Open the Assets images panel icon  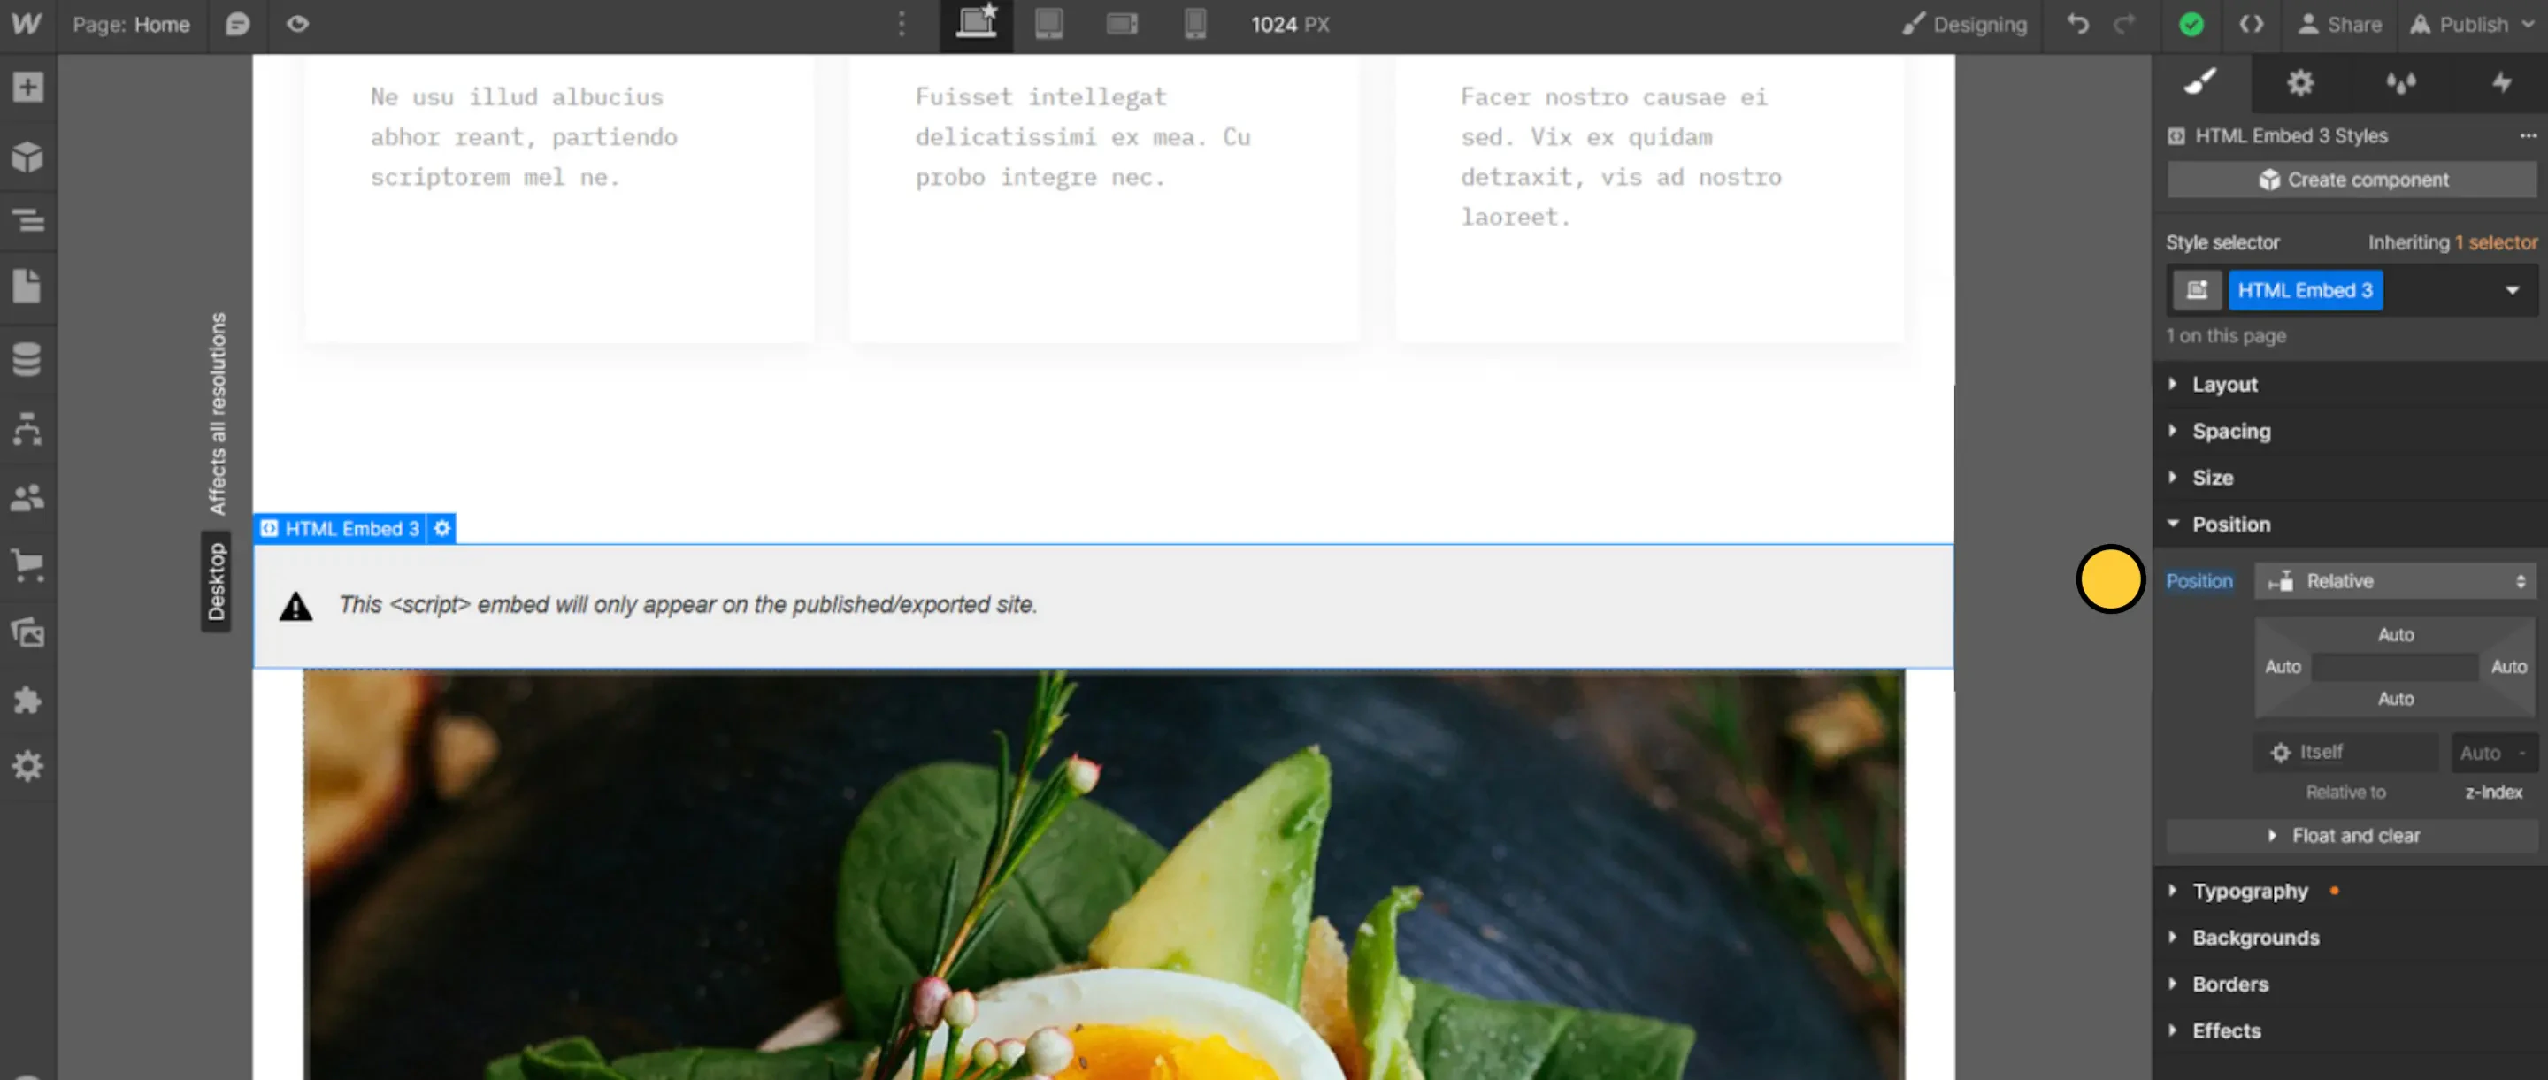pos(27,633)
